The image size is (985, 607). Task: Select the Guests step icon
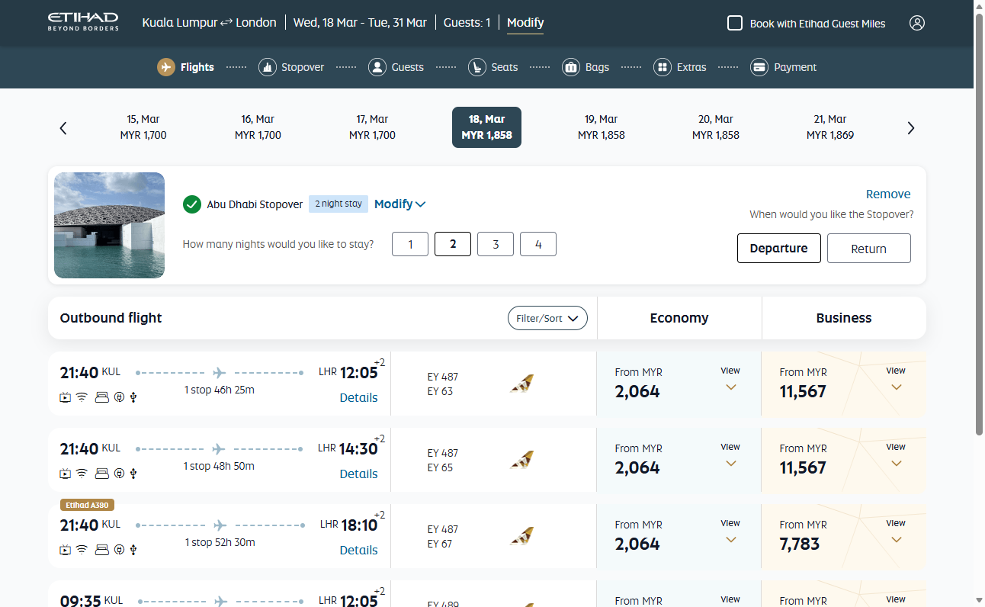(377, 67)
